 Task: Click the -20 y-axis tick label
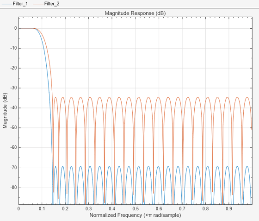click(x=13, y=68)
